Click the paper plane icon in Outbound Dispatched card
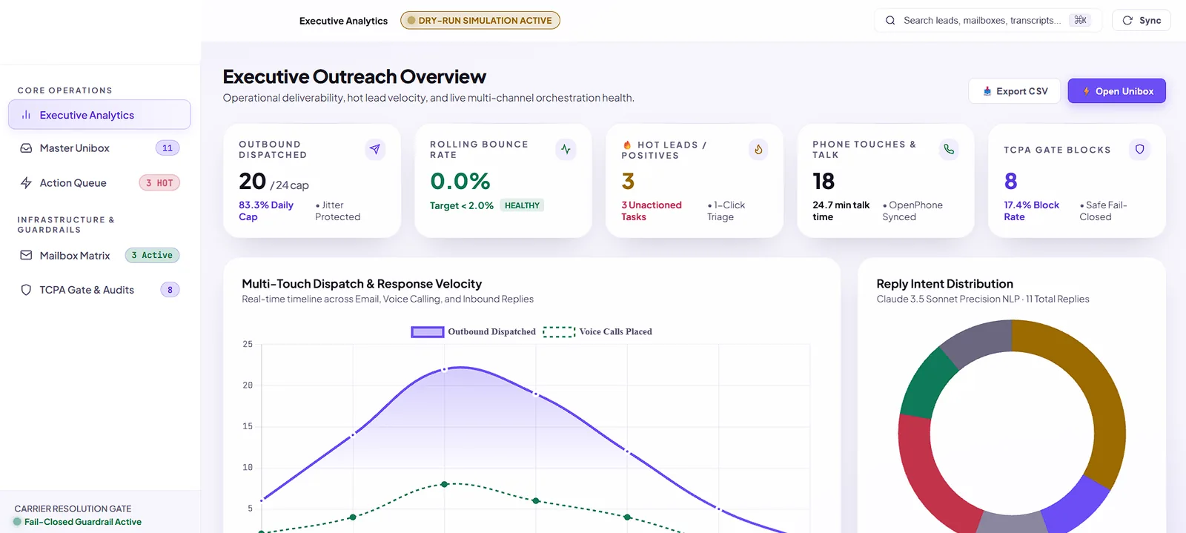This screenshot has width=1186, height=533. click(375, 149)
